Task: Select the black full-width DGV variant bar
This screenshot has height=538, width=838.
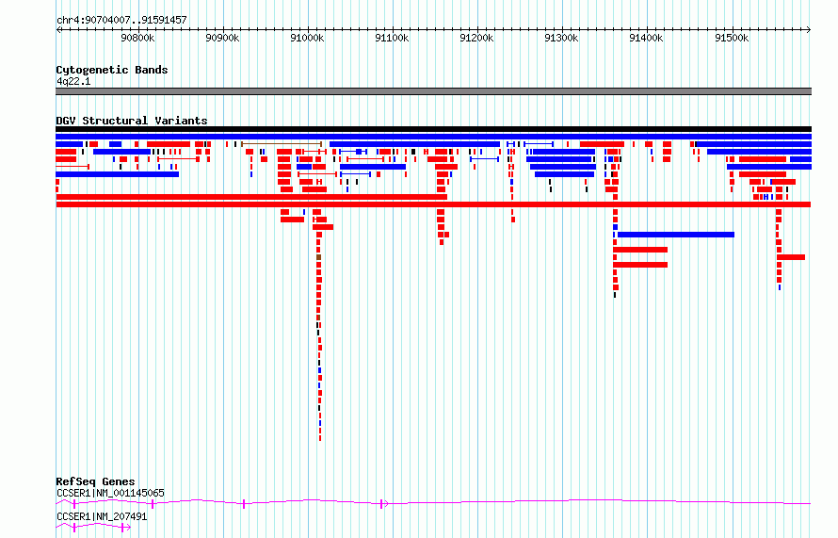Action: (433, 129)
